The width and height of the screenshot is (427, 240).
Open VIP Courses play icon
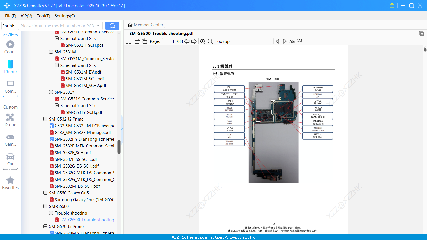click(10, 44)
